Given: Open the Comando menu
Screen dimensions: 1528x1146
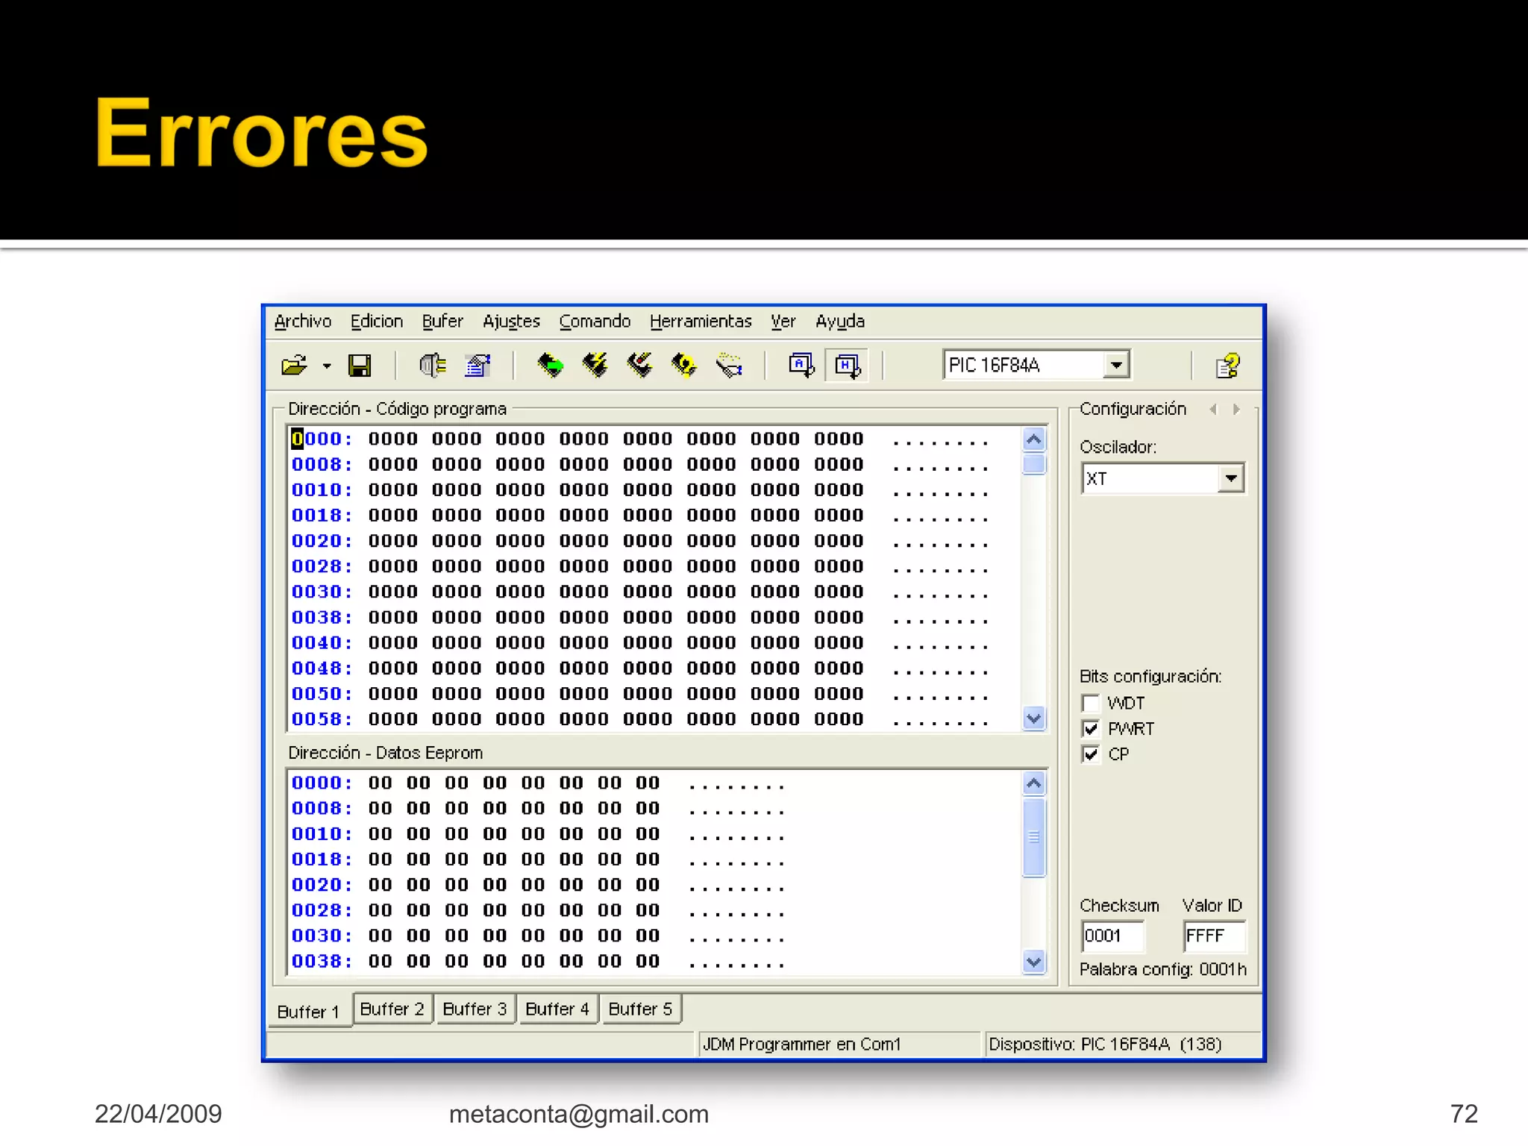Looking at the screenshot, I should (x=595, y=322).
